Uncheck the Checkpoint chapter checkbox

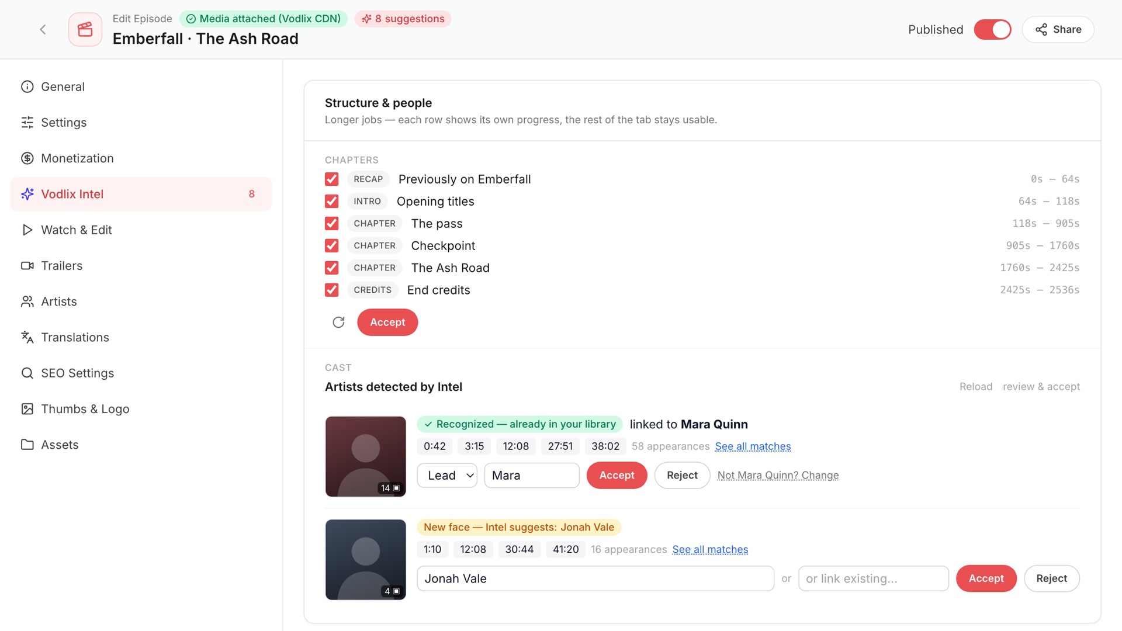(332, 246)
